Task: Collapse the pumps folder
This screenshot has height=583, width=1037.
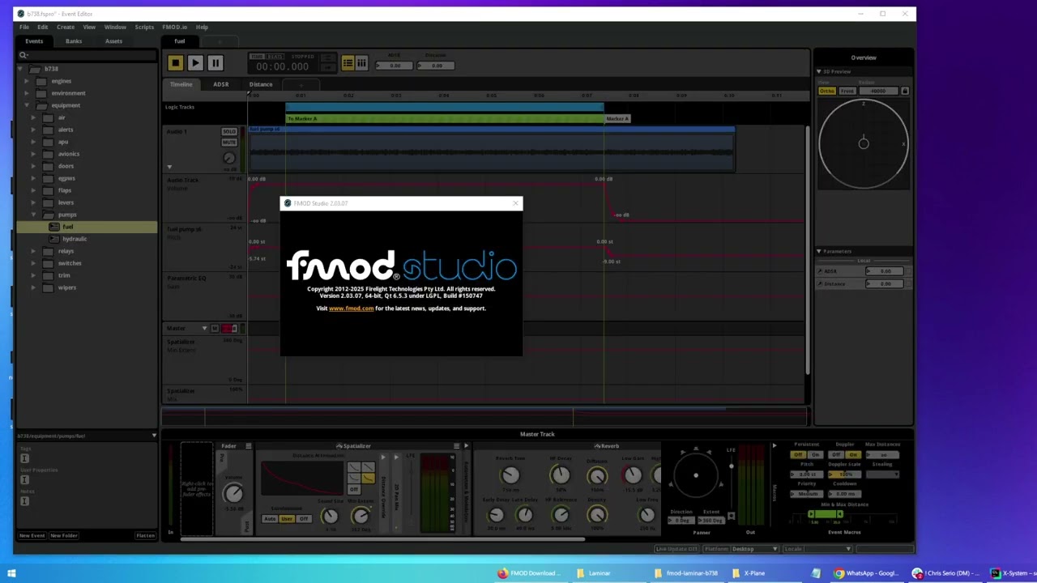Action: (33, 215)
